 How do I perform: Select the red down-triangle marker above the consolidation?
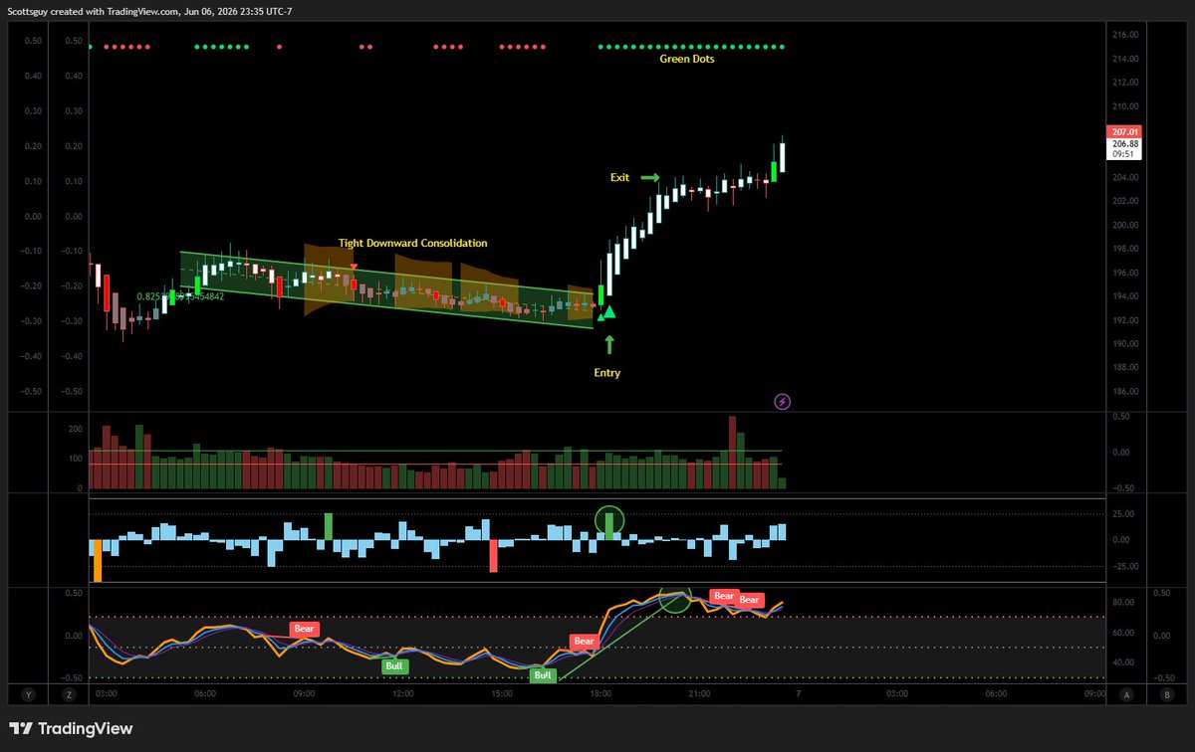[x=354, y=267]
